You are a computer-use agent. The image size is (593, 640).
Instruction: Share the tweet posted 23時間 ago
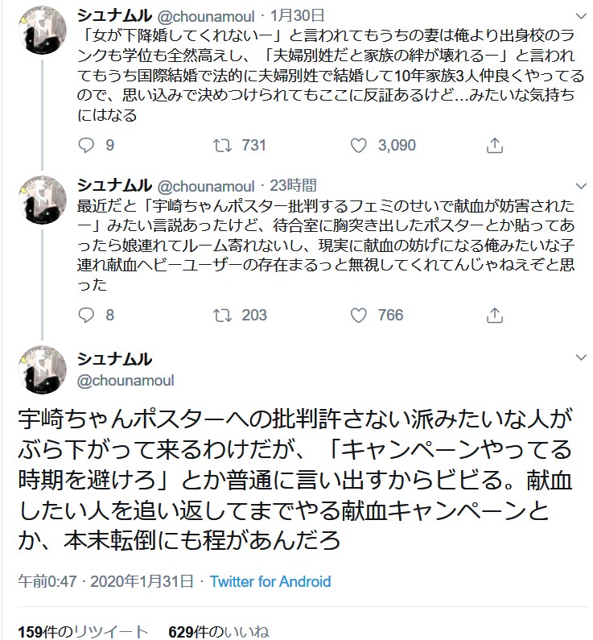[495, 316]
